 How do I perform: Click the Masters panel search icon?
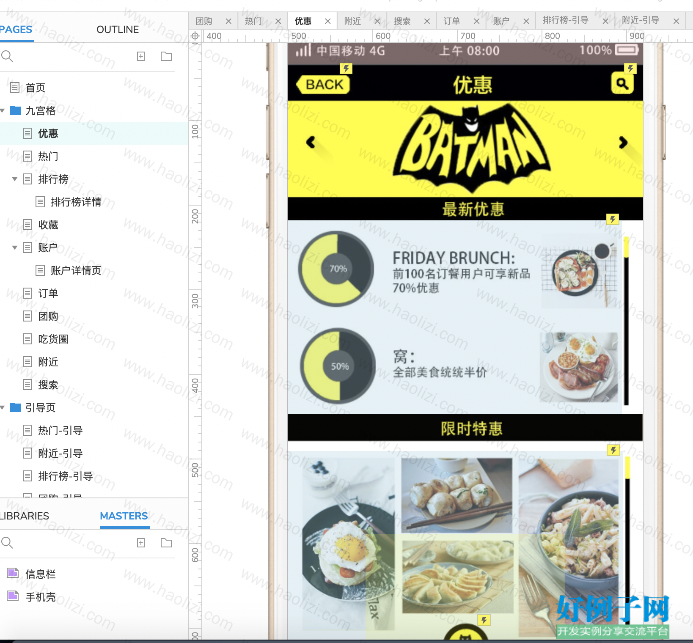(7, 543)
